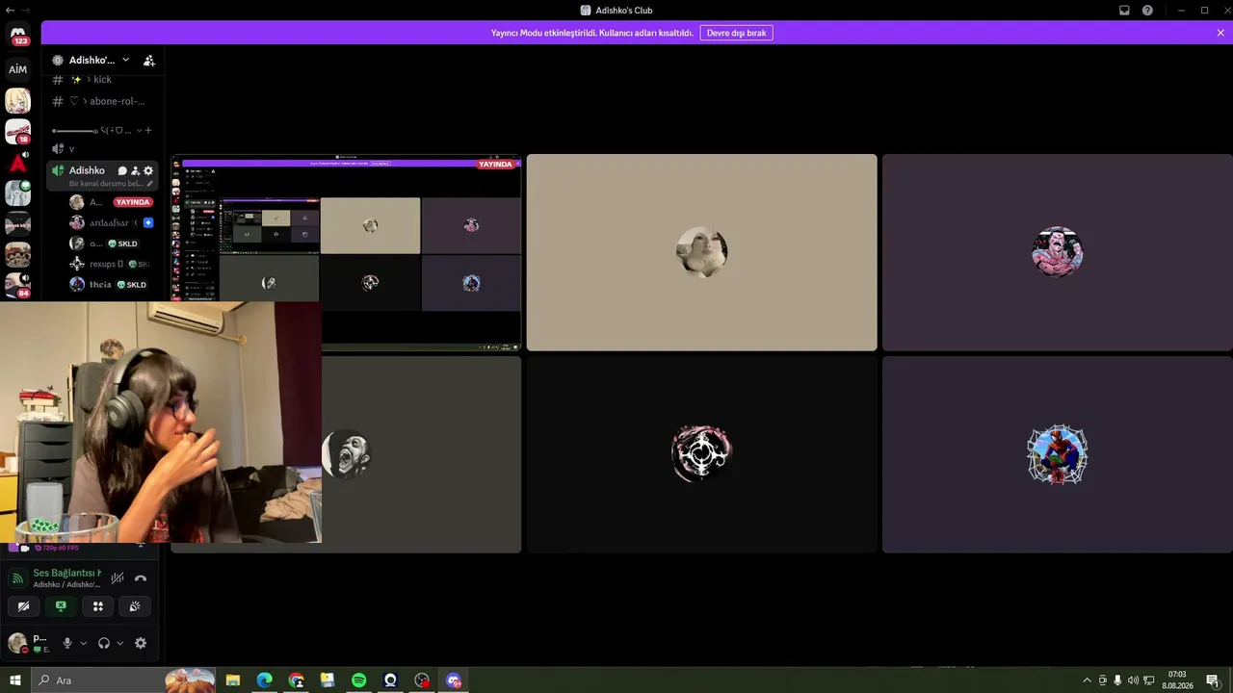Click the YAYINDA badge beside user A...
The image size is (1233, 693).
pos(133,202)
